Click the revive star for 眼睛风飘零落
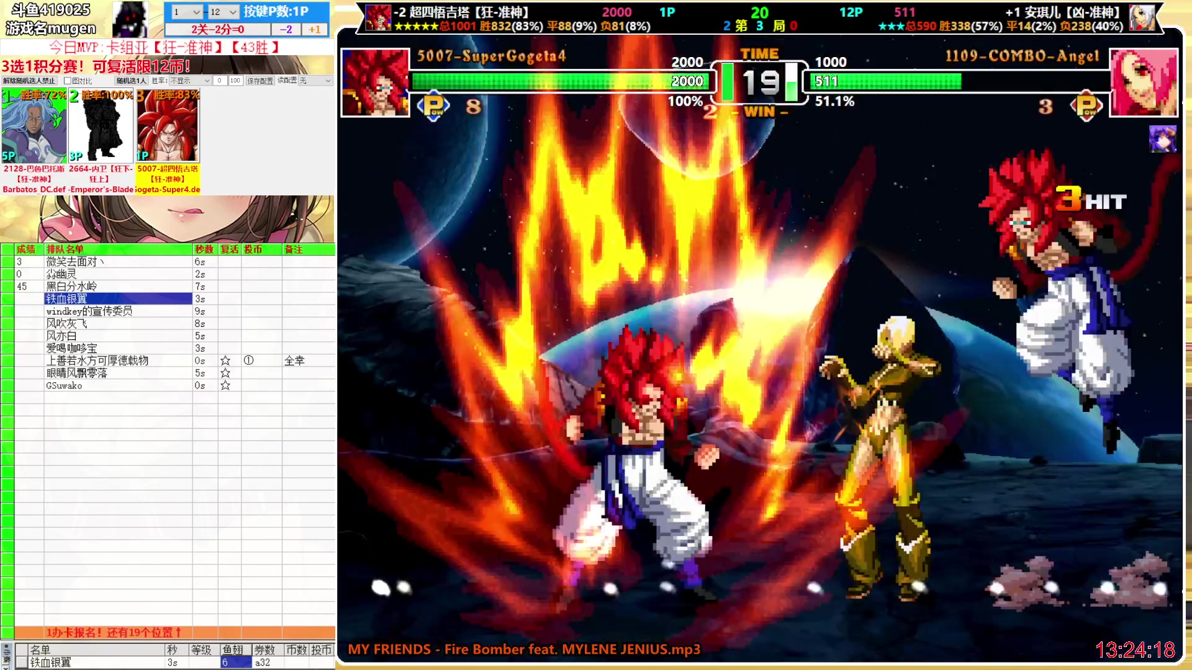The height and width of the screenshot is (670, 1192). (225, 373)
